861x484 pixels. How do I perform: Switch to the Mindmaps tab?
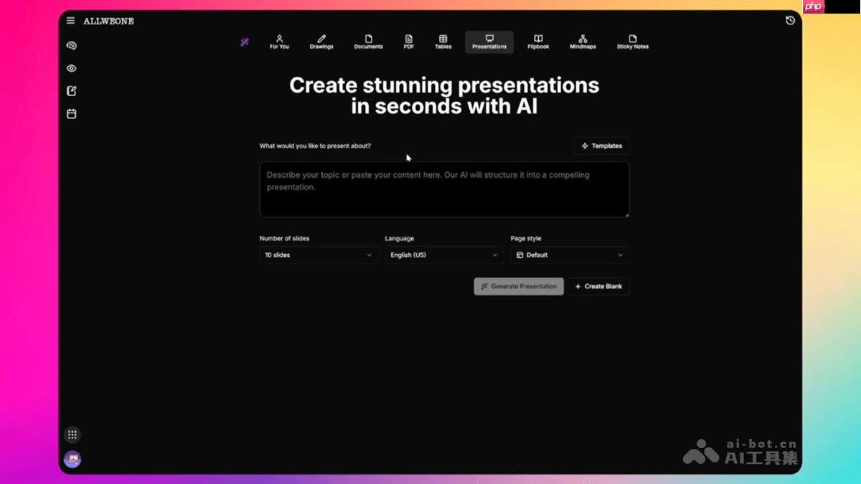click(583, 42)
